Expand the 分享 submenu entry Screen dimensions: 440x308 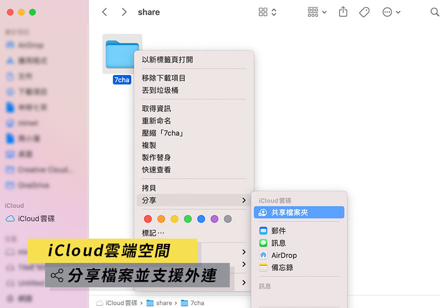coord(194,200)
